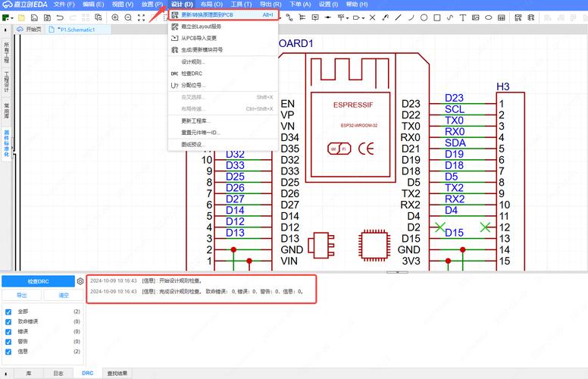This screenshot has height=379, width=588.
Task: Select the net label tool
Action: [x=315, y=17]
